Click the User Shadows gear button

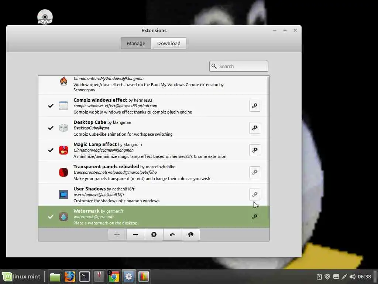(255, 195)
